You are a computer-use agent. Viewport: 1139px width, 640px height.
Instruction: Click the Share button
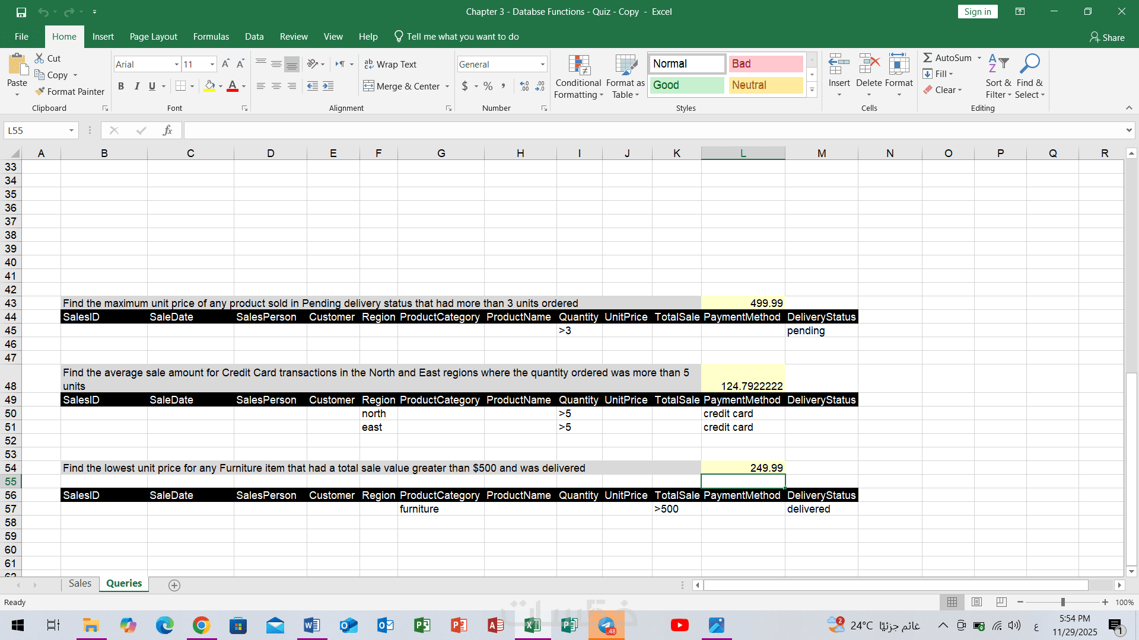point(1107,37)
